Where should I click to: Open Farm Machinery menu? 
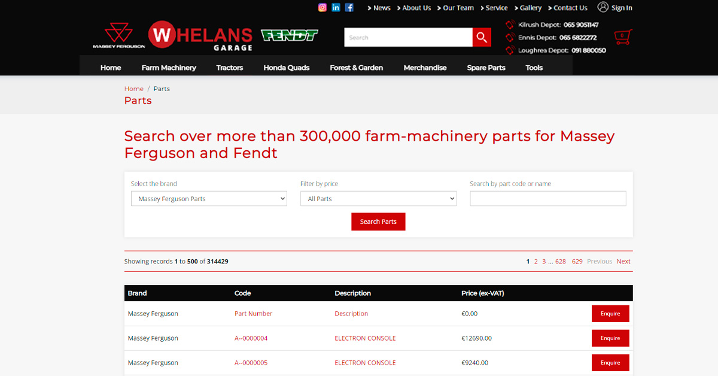(169, 68)
